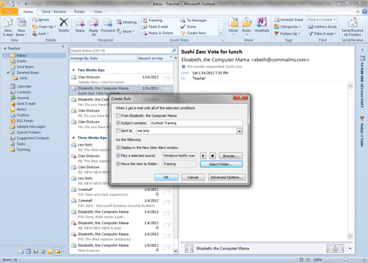Toggle Display in New Item Alert window
This screenshot has width=368, height=263.
[118, 148]
